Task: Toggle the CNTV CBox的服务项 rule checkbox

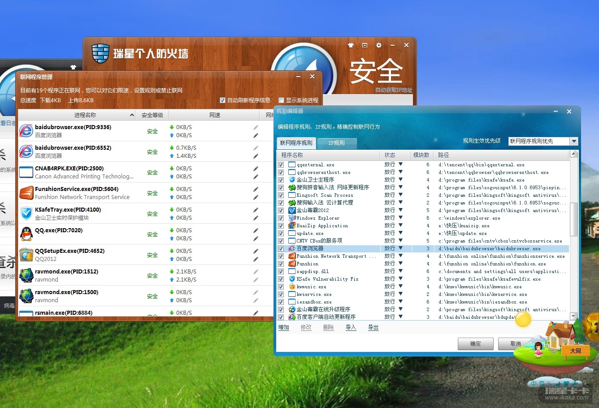Action: [x=281, y=241]
